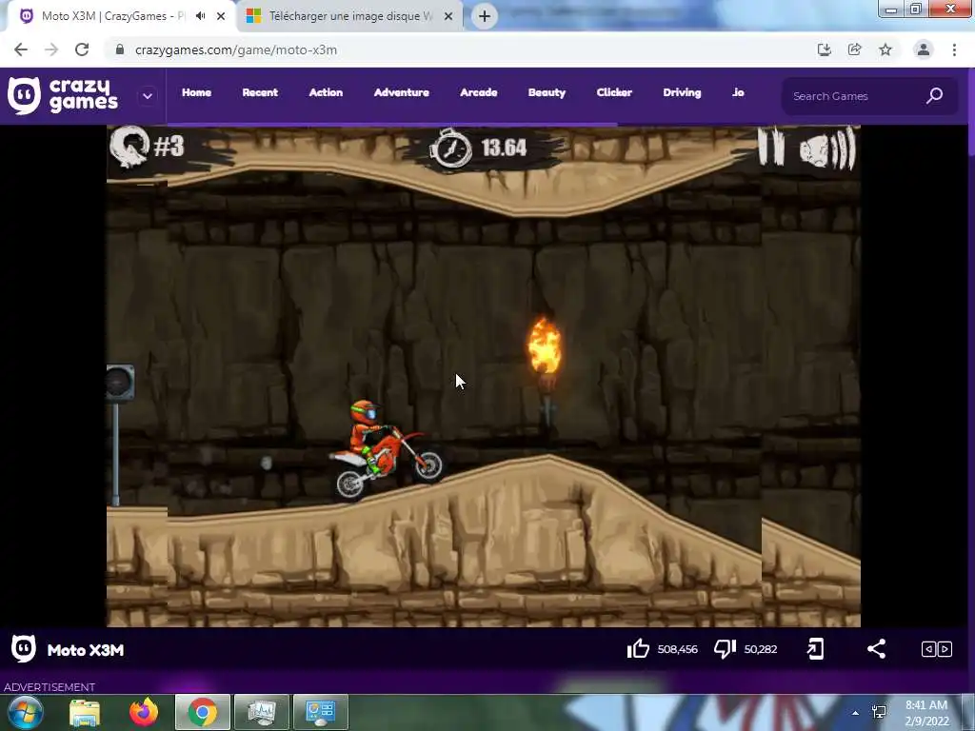Click the stopwatch timer icon in game
The image size is (975, 731).
(x=451, y=148)
